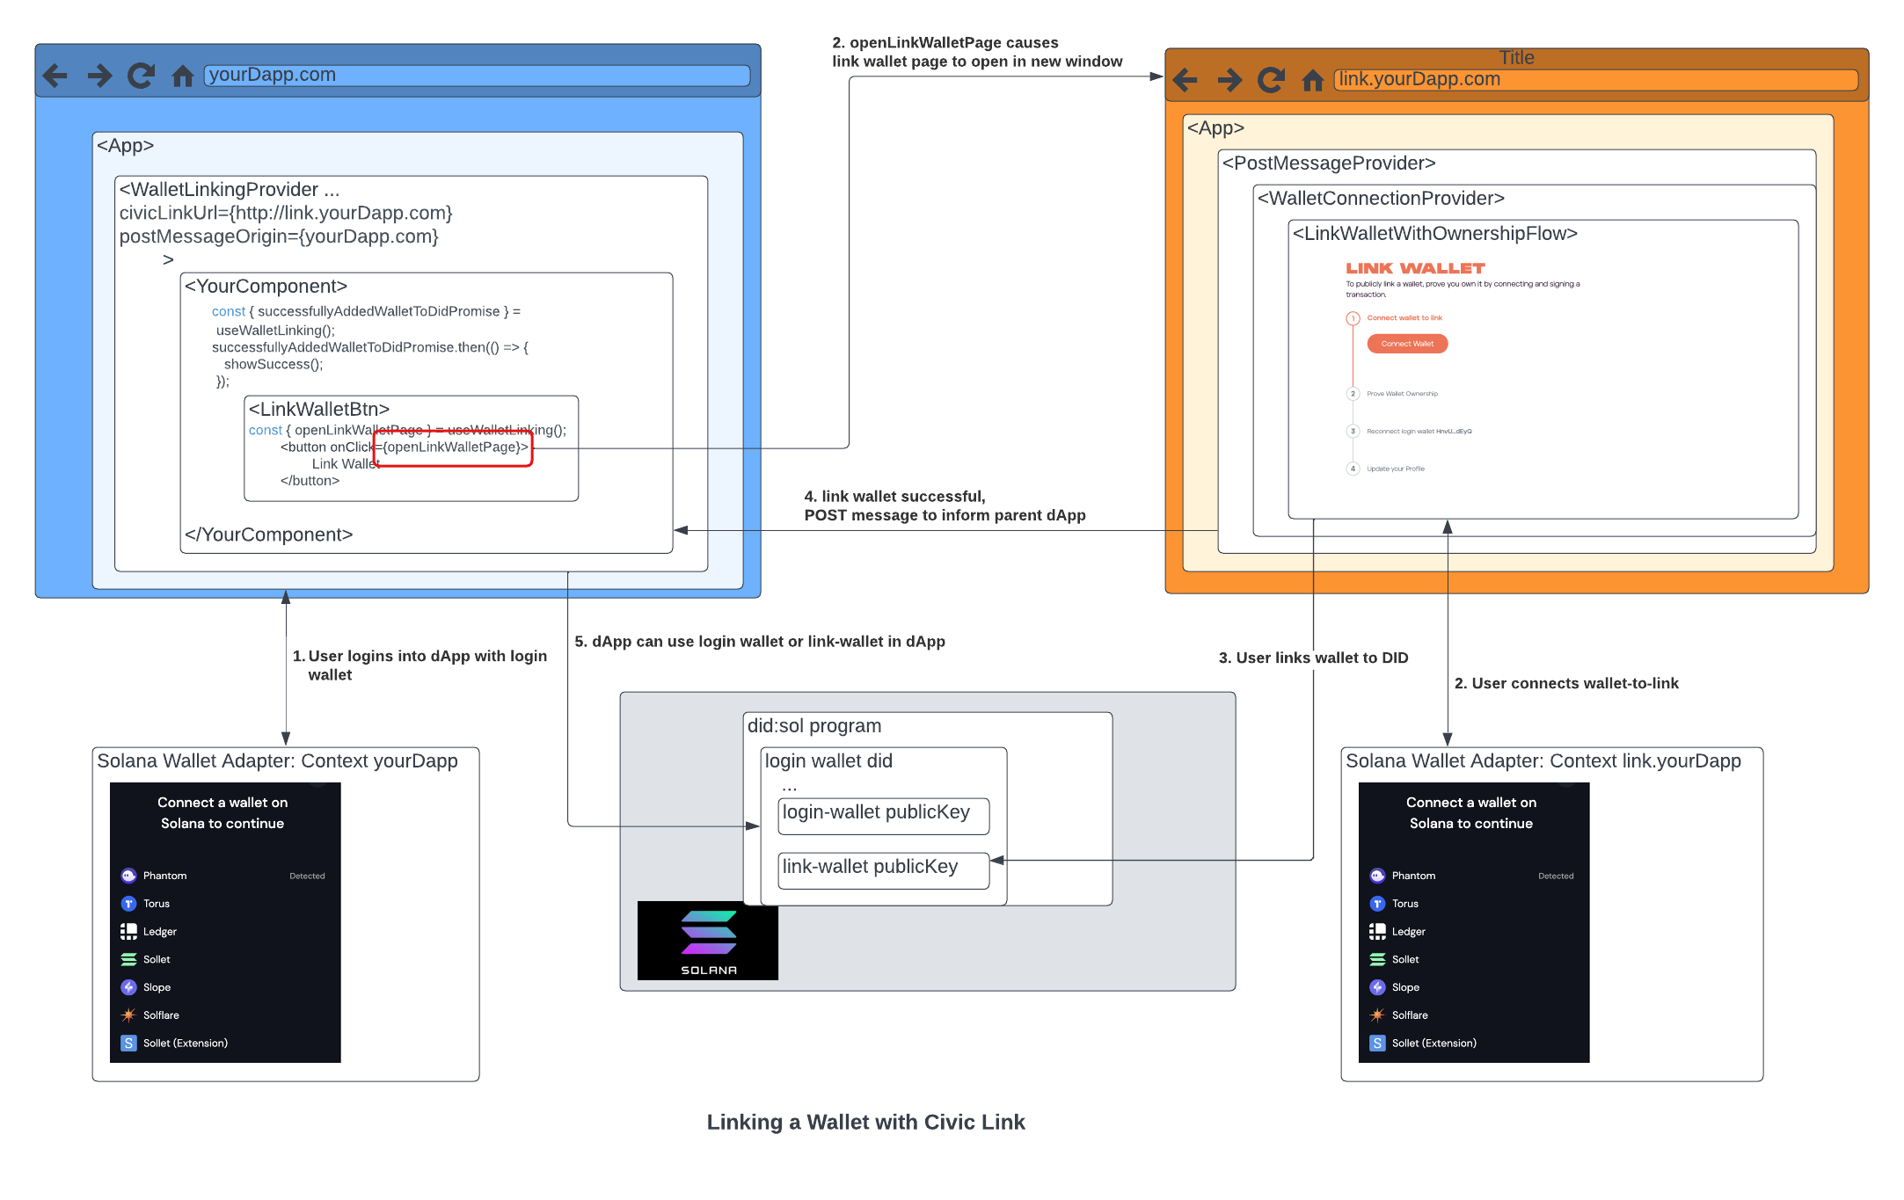The height and width of the screenshot is (1200, 1904).
Task: Click step 4 Update your Profile circle
Action: (x=1353, y=469)
